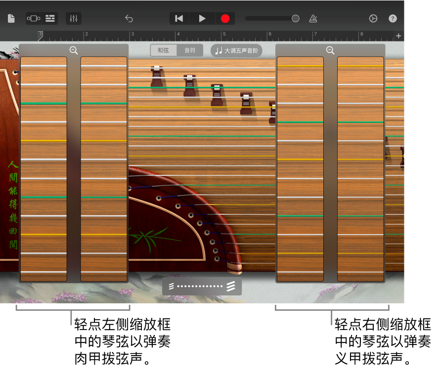
Task: Open the instrument browser button
Action: (x=34, y=18)
